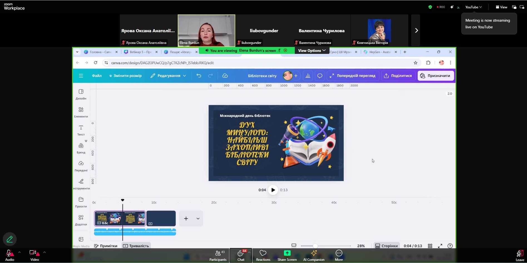Image resolution: width=527 pixels, height=263 pixels.
Task: Open the comments bubble icon
Action: (320, 76)
